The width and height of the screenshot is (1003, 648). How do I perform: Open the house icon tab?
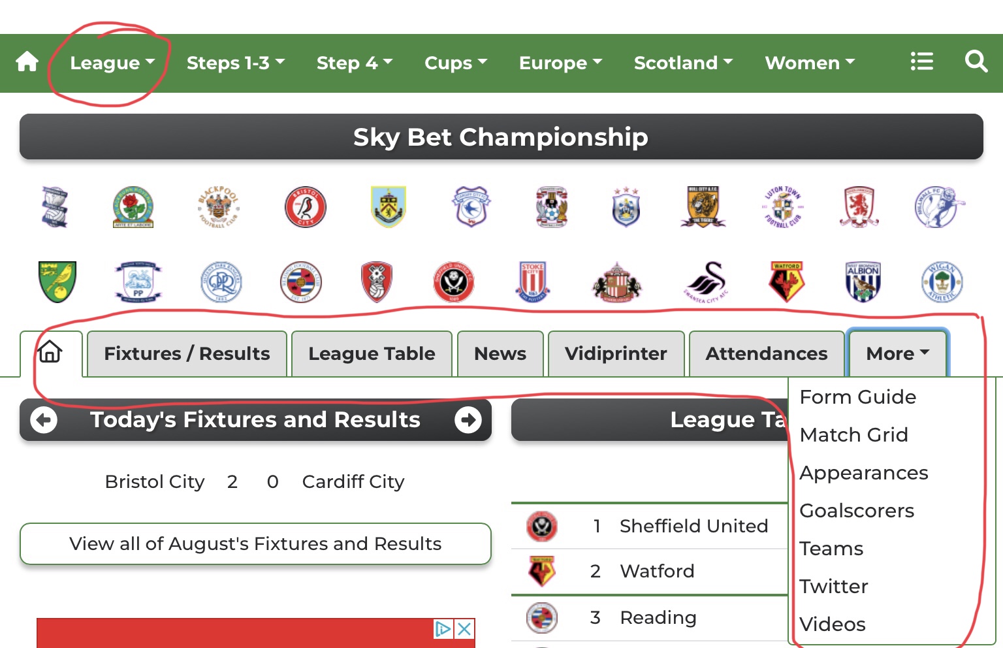click(50, 353)
